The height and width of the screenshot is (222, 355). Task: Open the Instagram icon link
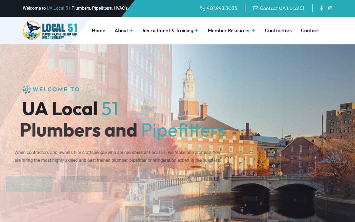330,8
